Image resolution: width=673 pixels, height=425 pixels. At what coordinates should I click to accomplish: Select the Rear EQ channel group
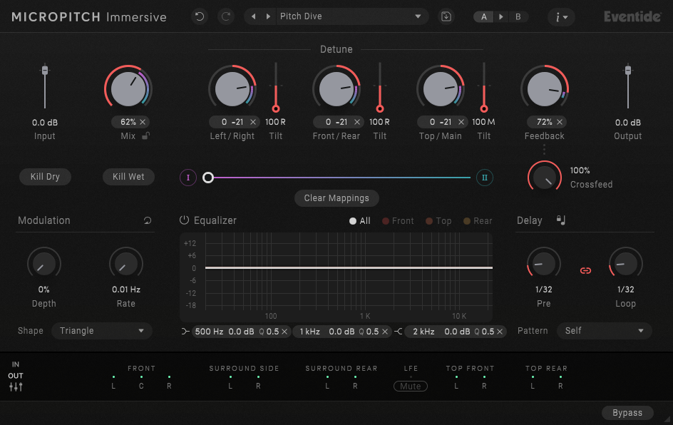click(x=478, y=220)
